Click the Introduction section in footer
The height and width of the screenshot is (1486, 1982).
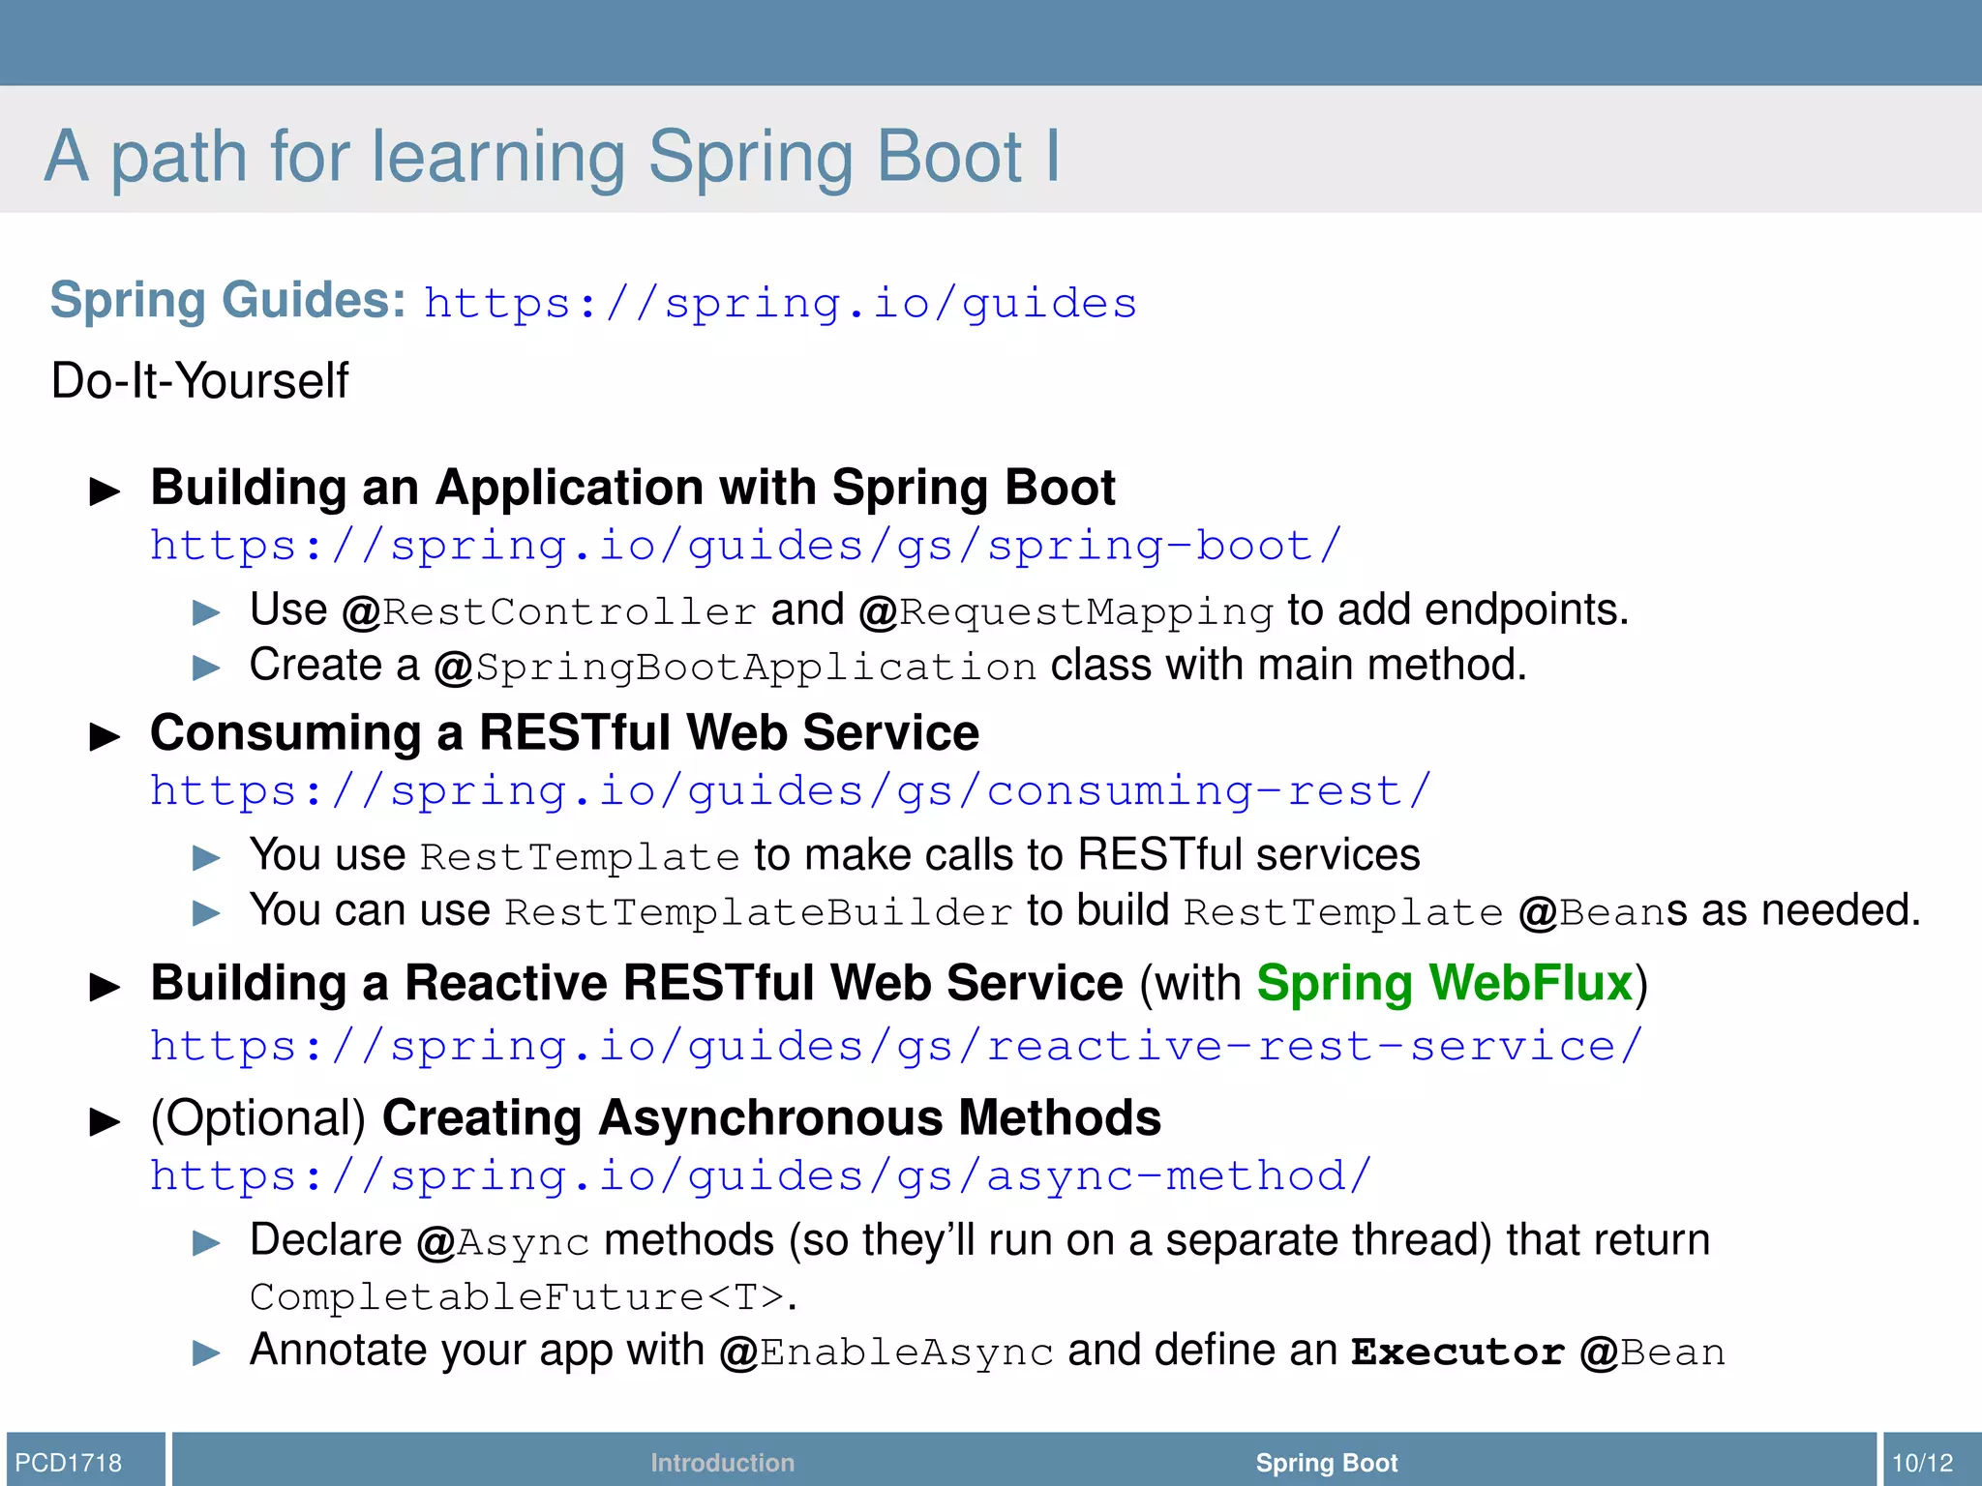[722, 1462]
